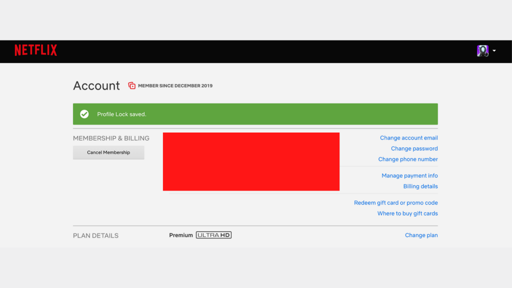Open Change phone number link
512x288 pixels.
click(408, 159)
